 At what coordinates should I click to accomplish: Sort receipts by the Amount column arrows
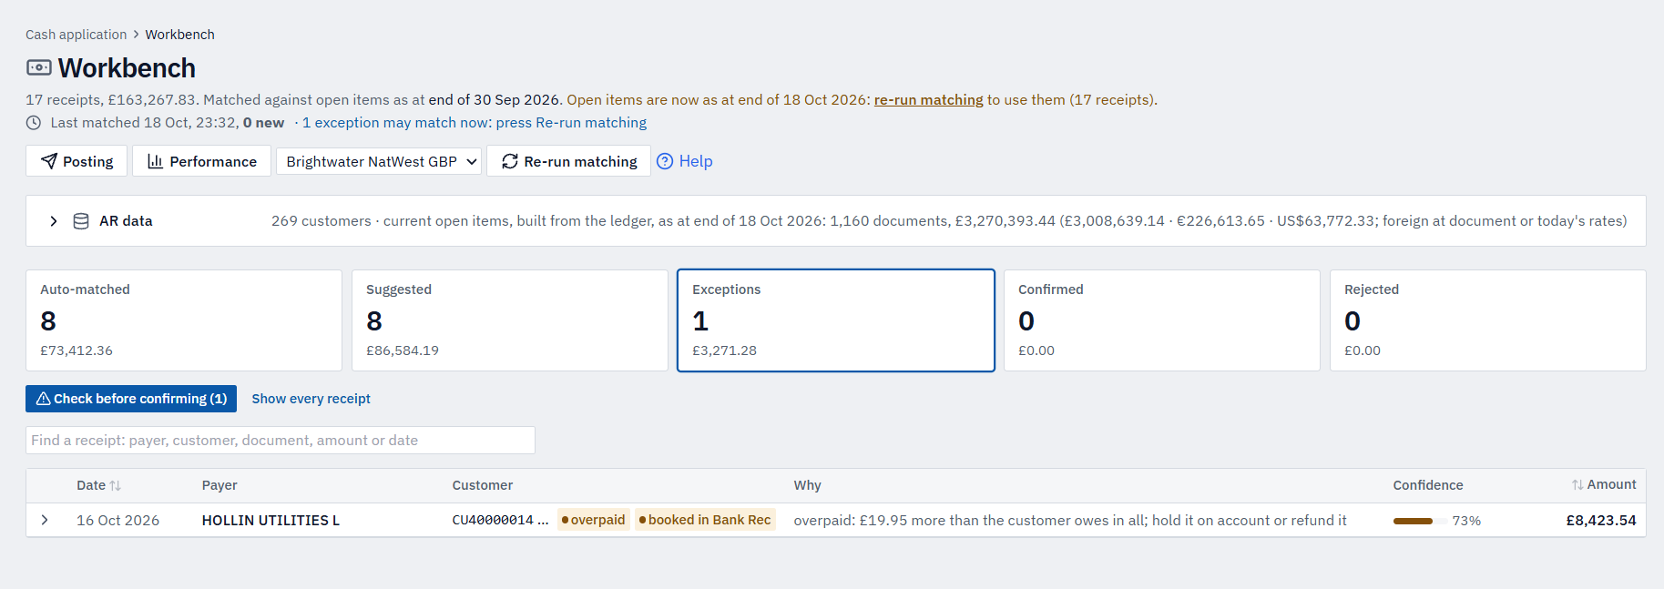coord(1577,485)
